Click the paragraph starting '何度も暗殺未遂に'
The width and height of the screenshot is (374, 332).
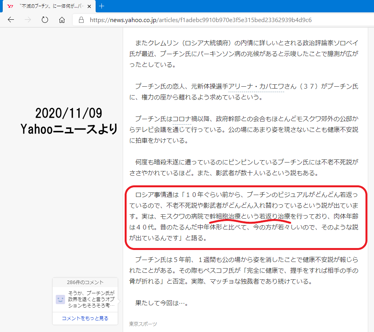click(244, 168)
